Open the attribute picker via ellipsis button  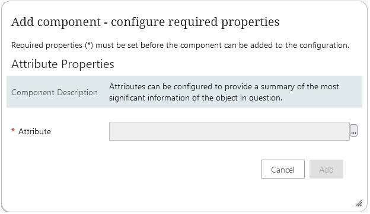coord(355,131)
